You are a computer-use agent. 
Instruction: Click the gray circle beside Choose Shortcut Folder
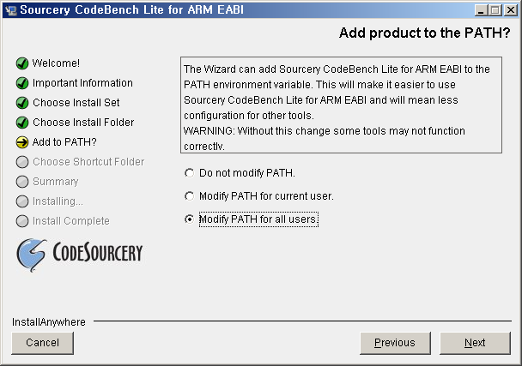click(22, 162)
